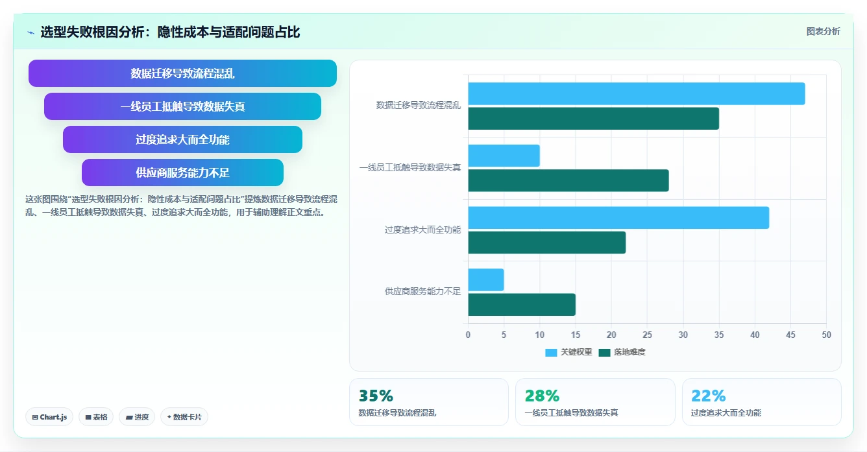Click the Chart.js tag chip
Viewport: 867px width, 452px height.
click(x=49, y=417)
